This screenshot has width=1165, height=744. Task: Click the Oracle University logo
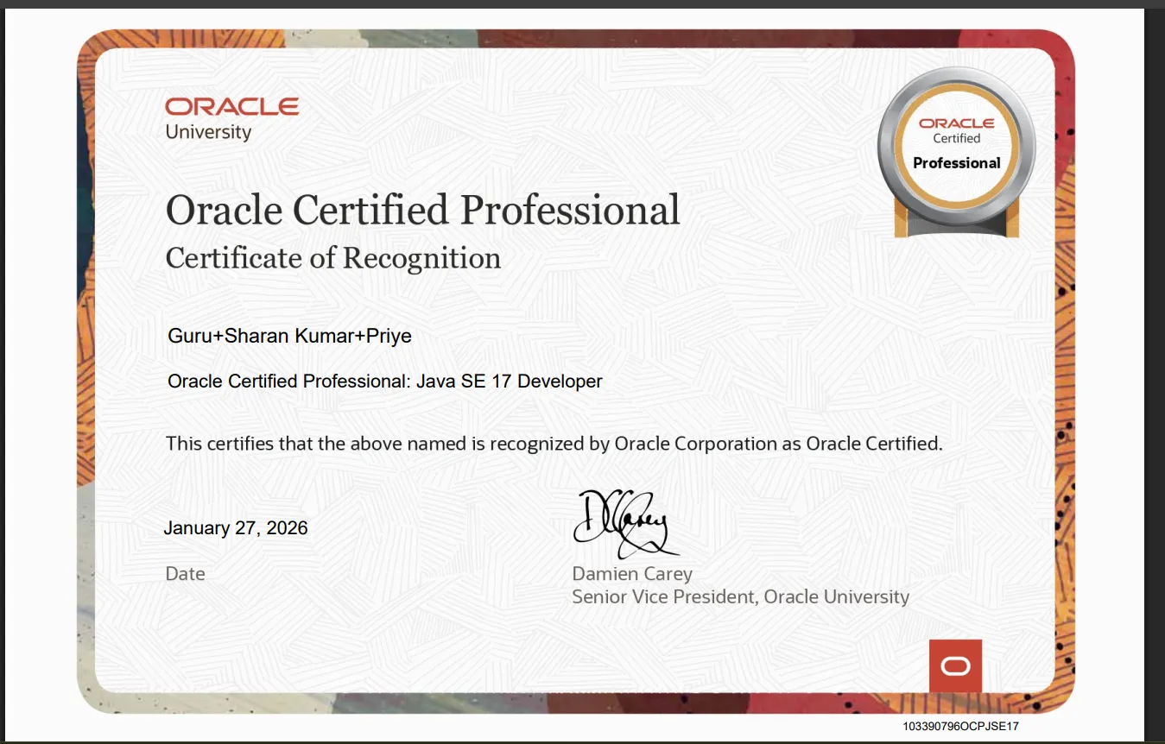(230, 117)
